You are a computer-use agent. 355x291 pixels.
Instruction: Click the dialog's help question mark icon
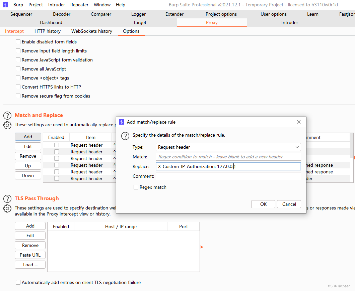pyautogui.click(x=125, y=136)
